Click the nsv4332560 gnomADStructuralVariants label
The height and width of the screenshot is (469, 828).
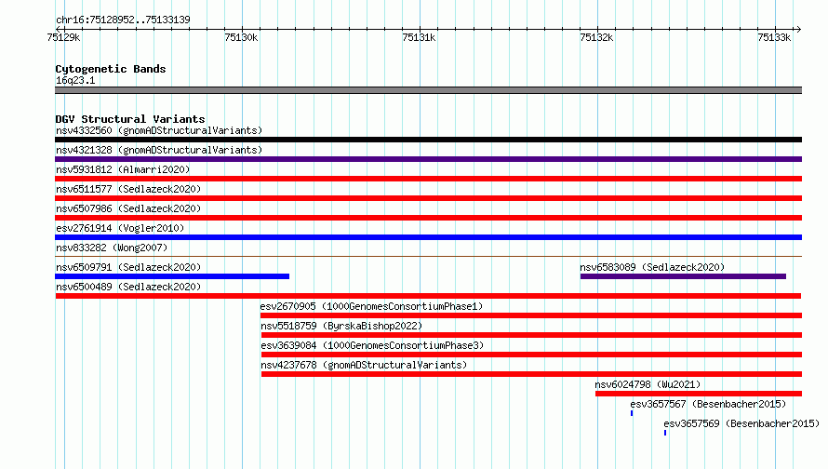(159, 130)
